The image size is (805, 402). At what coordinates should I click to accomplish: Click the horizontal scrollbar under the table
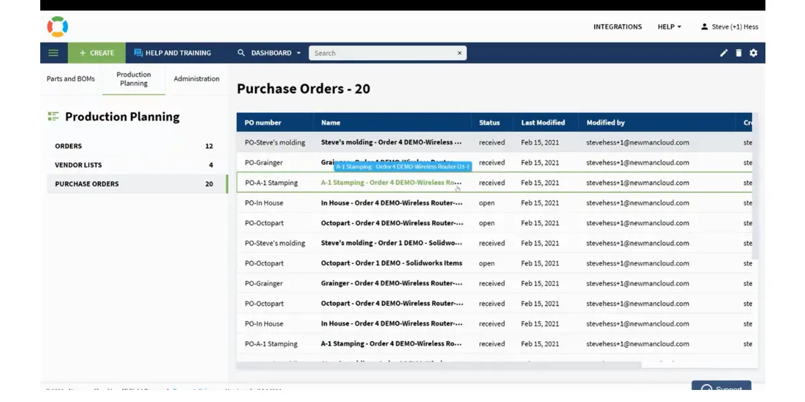click(x=439, y=364)
